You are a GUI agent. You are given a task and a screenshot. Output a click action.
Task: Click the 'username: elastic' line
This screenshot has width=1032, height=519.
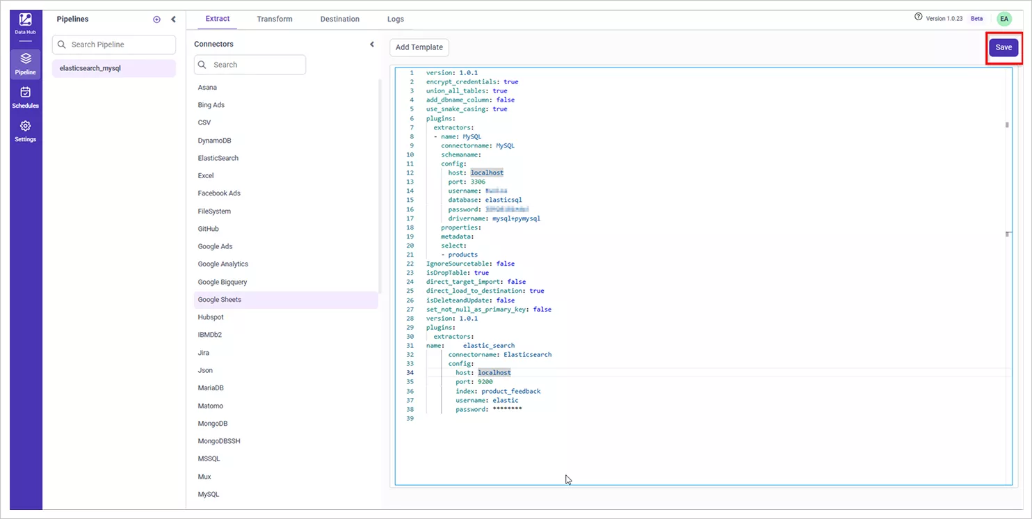point(487,400)
